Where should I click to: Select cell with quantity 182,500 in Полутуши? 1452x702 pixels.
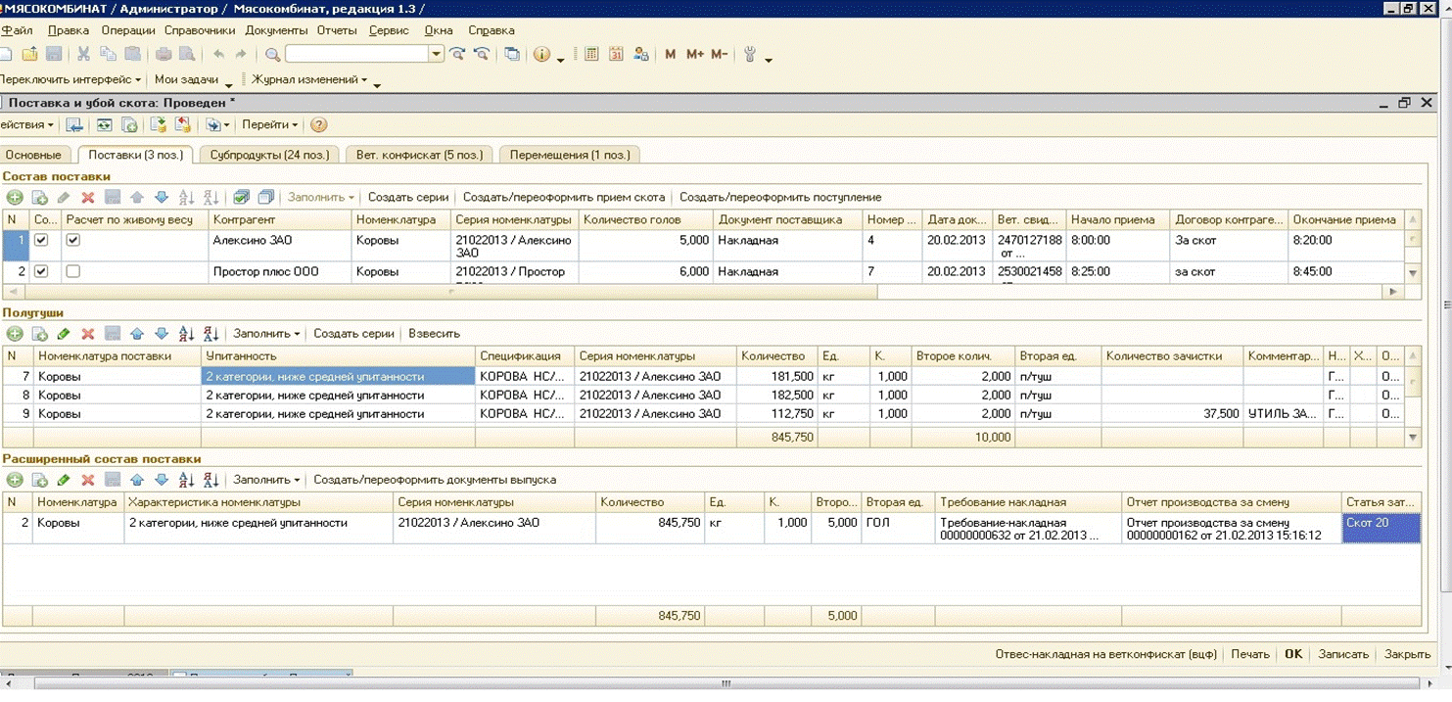[x=777, y=396]
